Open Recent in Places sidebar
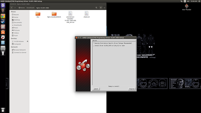Screen dimensions: 201x113 [x=15, y=15]
